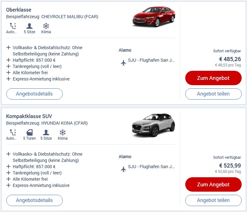Open Angebotsdetails for the Chevrolet Malibu
247x212 pixels.
[x=34, y=94]
